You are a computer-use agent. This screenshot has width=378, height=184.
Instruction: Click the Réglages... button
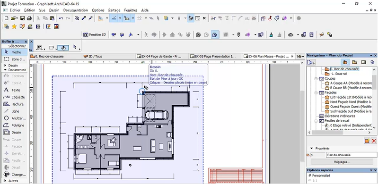point(342,162)
